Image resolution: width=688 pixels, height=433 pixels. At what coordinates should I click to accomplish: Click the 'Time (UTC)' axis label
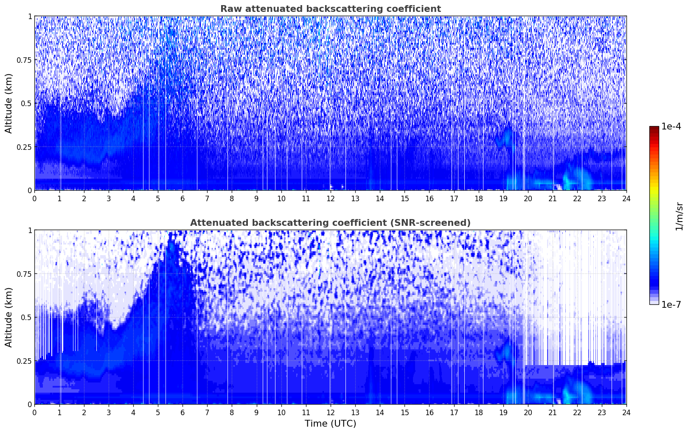point(330,423)
